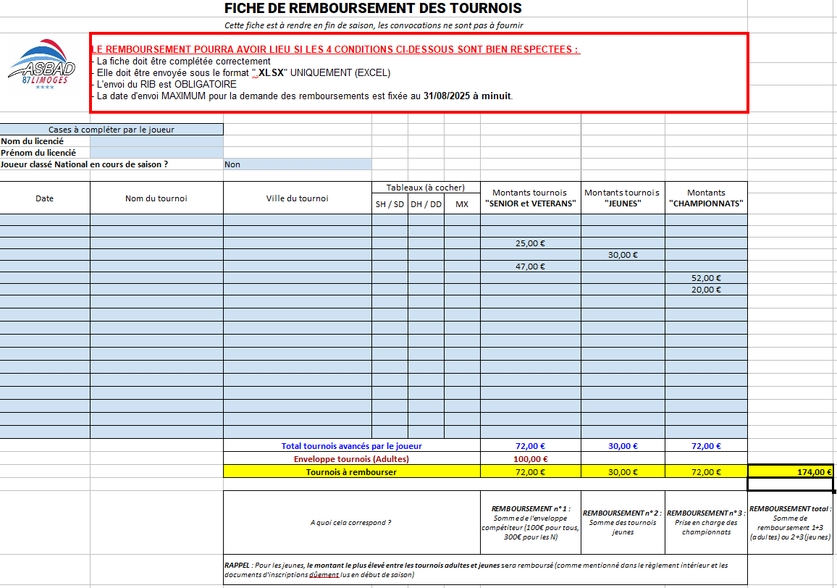Viewport: 837px width, 588px height.
Task: Click the yellow Tournois à rembourser row
Action: (351, 471)
